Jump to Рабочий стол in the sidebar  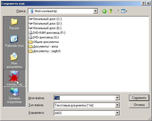[x=14, y=41]
